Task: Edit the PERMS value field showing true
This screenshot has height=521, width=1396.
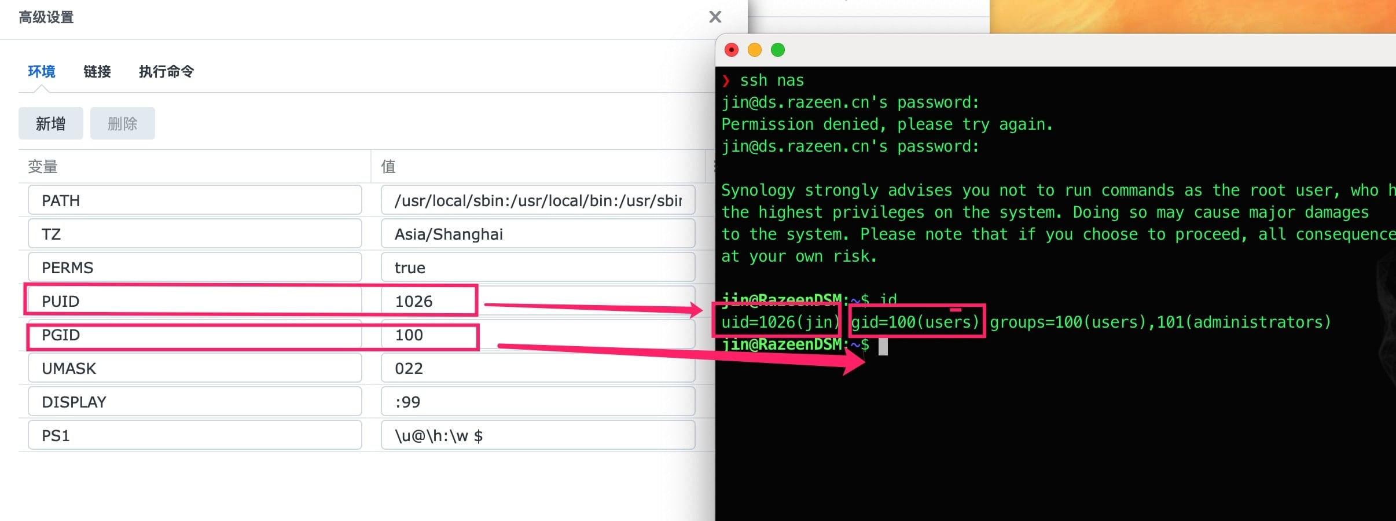Action: point(538,267)
